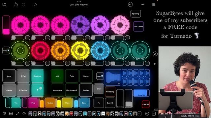Open the hamburger main menu
This screenshot has height=118, width=211.
tap(154, 4)
